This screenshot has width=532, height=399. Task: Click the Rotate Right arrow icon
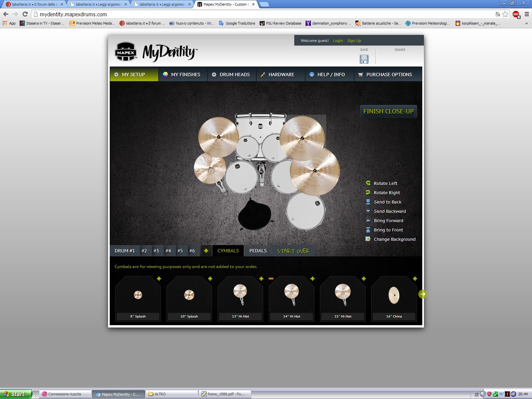tap(368, 193)
